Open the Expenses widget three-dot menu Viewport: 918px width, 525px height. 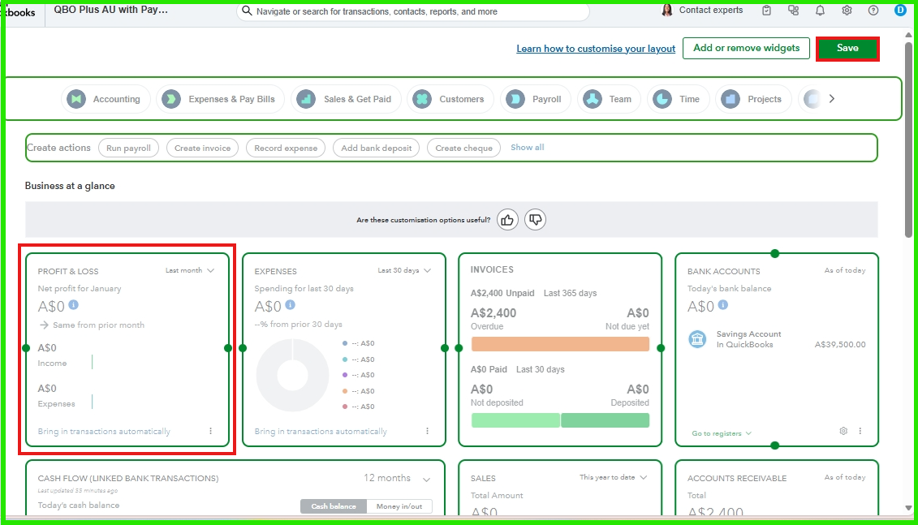(x=427, y=431)
